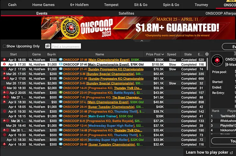The height and width of the screenshot is (156, 236).
Task: Click 8-max badge on ONSCOOP 37-H row
Action: click(x=60, y=64)
